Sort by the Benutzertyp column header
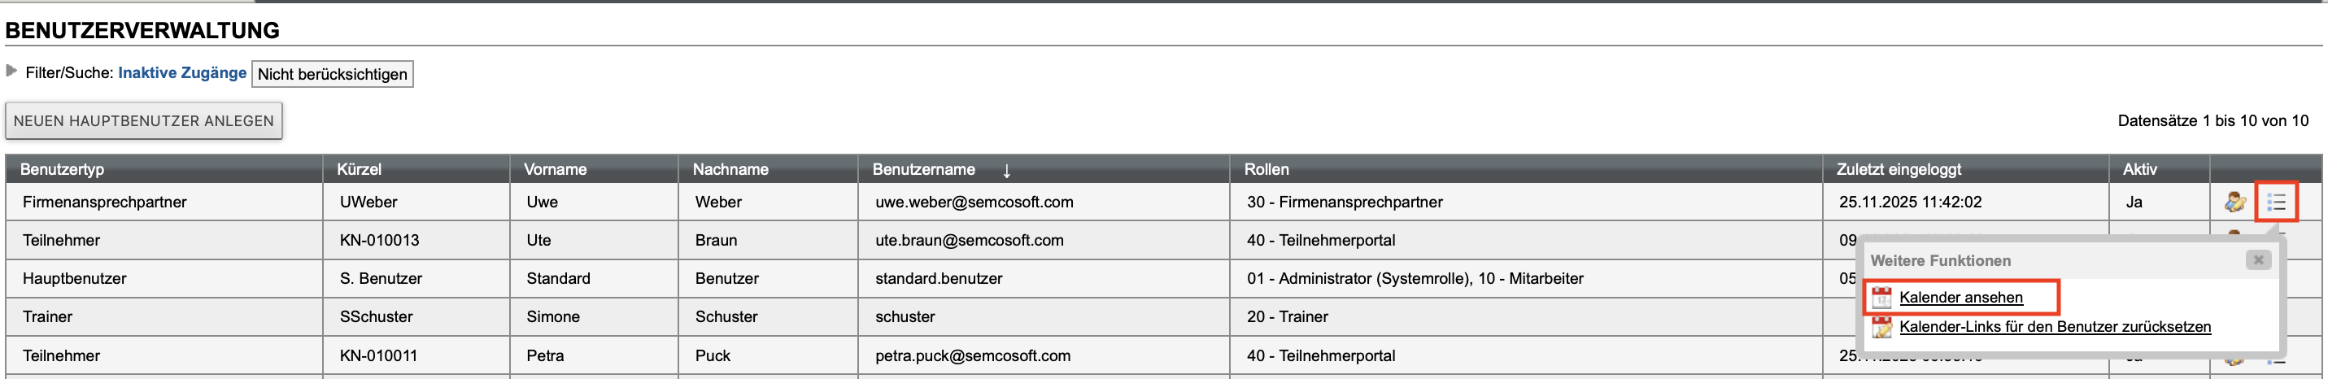Viewport: 2328px width, 379px height. click(x=63, y=169)
